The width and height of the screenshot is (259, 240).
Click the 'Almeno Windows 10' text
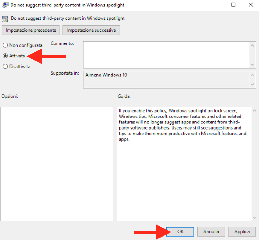click(106, 75)
